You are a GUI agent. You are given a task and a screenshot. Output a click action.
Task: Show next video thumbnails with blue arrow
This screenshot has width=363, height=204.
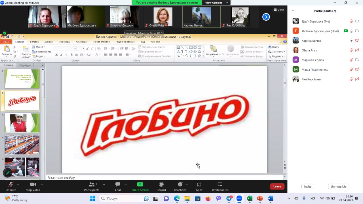click(266, 17)
